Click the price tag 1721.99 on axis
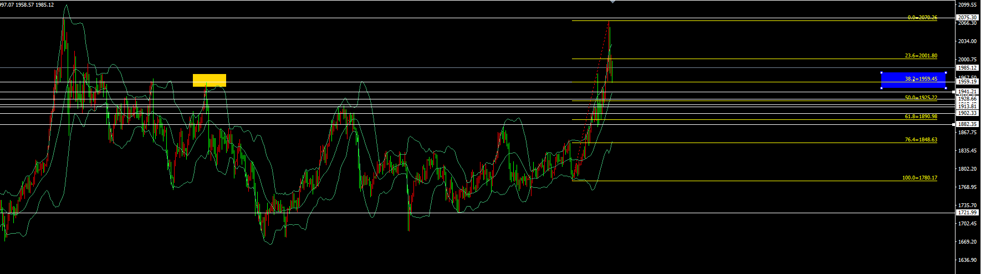The width and height of the screenshot is (981, 274). [x=967, y=213]
